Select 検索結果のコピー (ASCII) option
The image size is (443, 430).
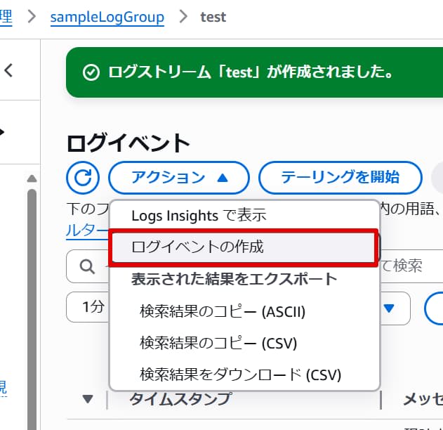(223, 311)
